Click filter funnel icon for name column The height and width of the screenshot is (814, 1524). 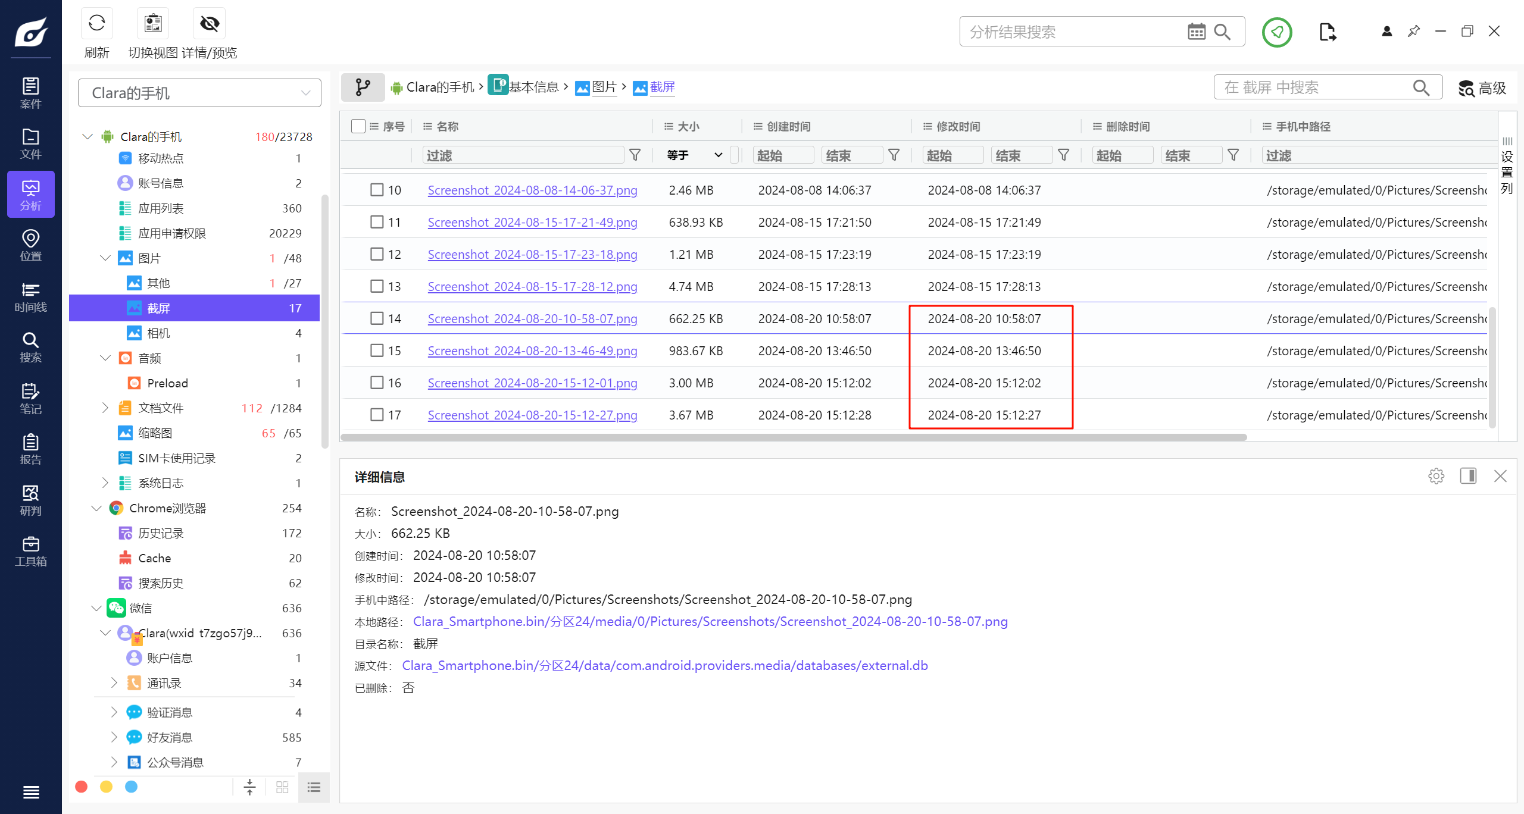pyautogui.click(x=635, y=155)
